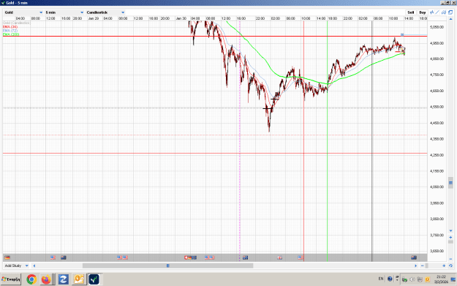Screen dimensions: 457x286
Task: Launch Google Chrome from taskbar
Action: (x=31, y=279)
